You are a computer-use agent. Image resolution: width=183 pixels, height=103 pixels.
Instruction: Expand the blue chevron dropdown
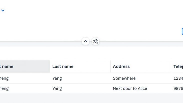(x=3, y=10)
